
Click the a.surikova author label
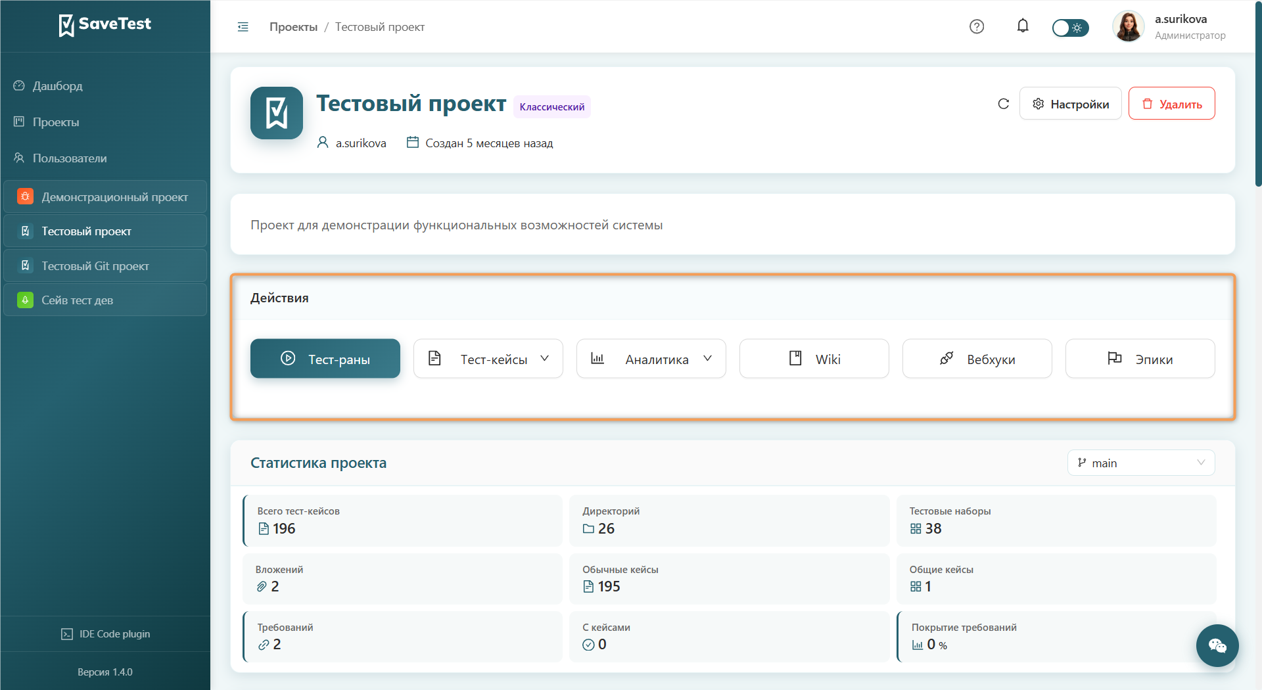click(361, 143)
